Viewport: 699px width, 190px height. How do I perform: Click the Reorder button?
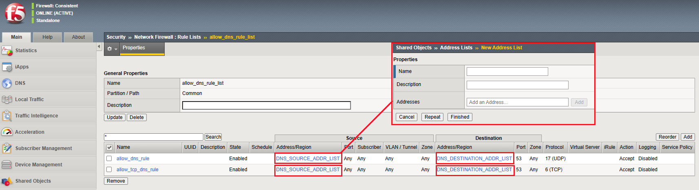coord(668,137)
